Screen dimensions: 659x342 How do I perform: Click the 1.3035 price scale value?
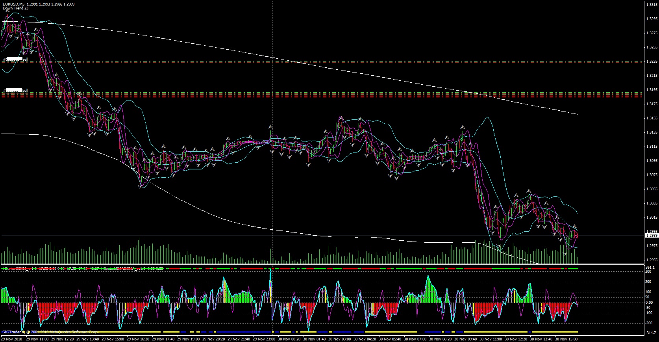[x=652, y=203]
